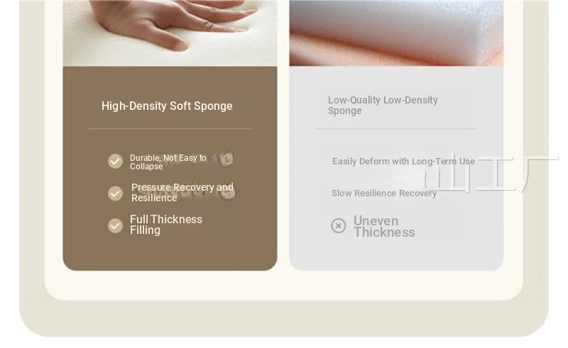This screenshot has height=348, width=568.
Task: Select the High-Density Soft Sponge heading
Action: [167, 106]
